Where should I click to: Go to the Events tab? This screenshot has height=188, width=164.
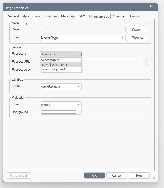tap(134, 16)
